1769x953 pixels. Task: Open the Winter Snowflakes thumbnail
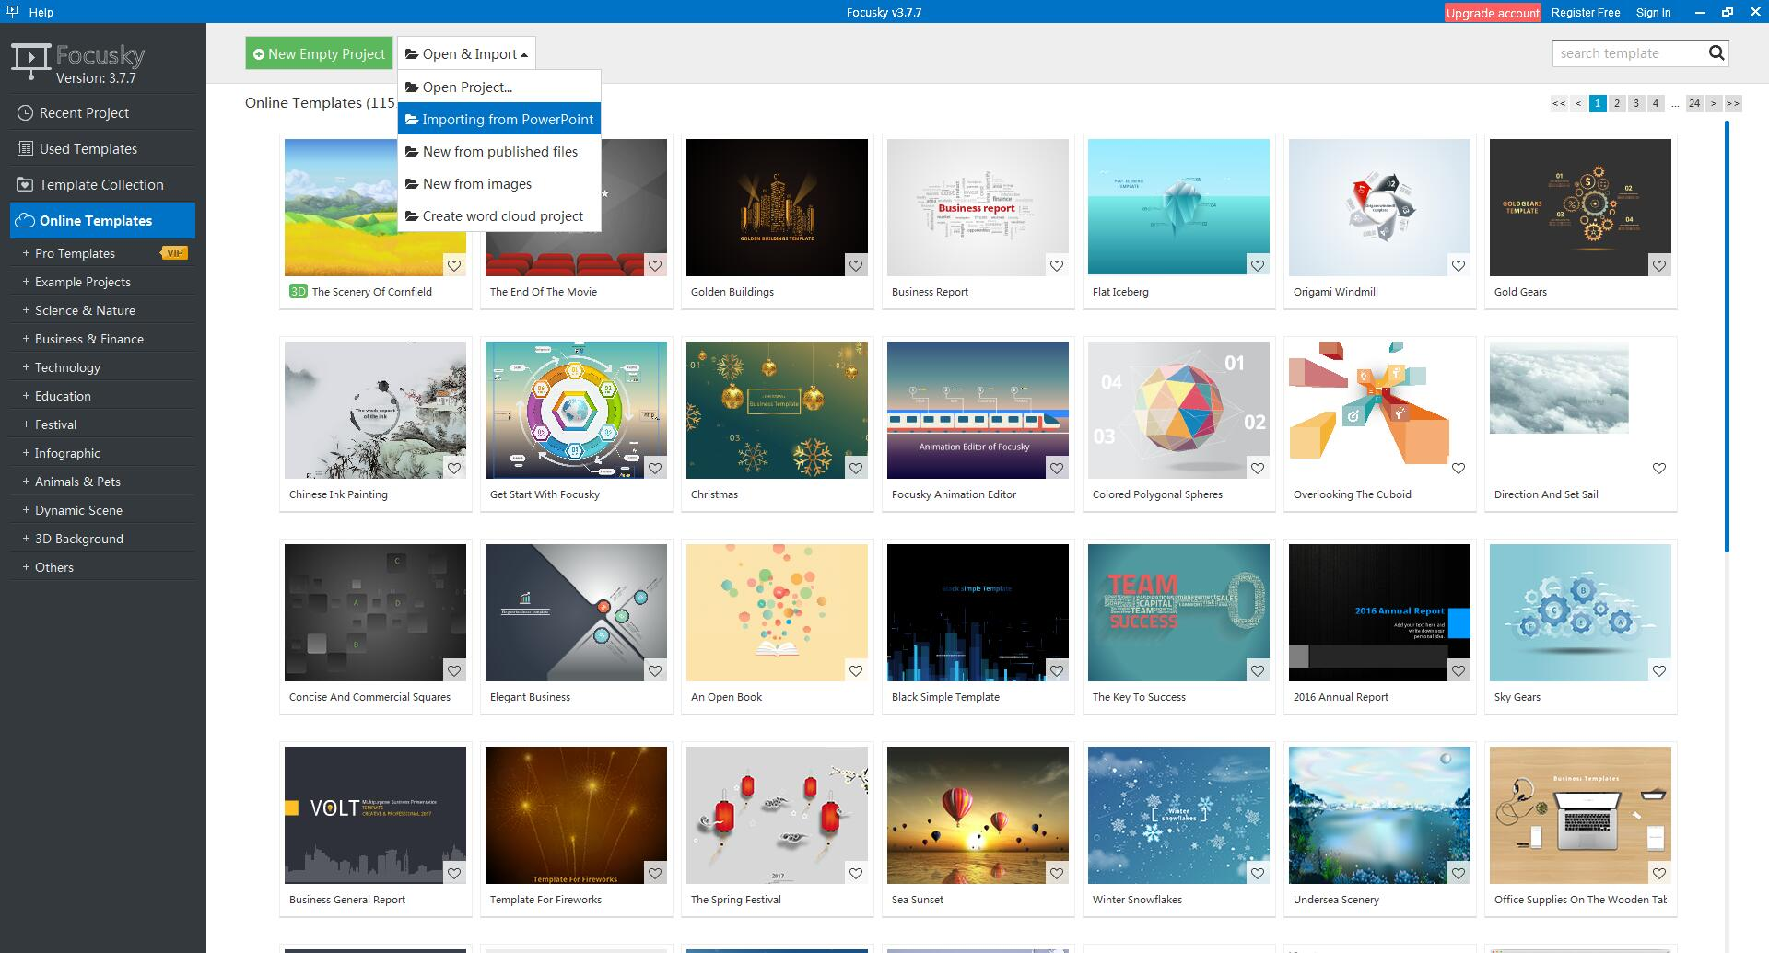point(1178,815)
